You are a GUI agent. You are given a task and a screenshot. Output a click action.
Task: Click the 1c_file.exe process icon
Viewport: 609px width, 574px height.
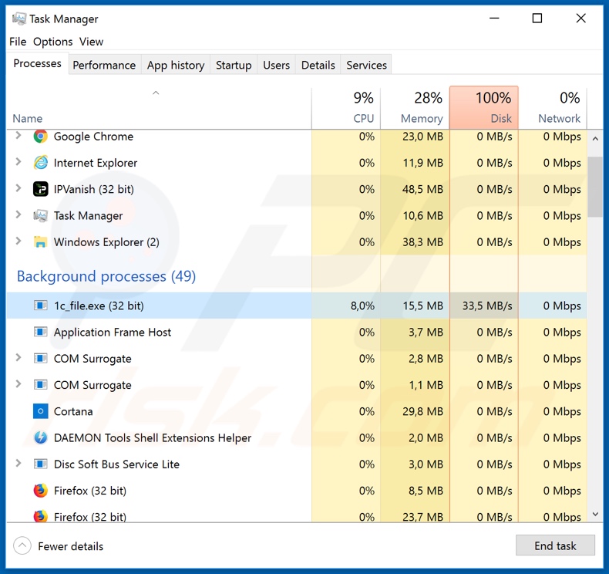[x=41, y=306]
